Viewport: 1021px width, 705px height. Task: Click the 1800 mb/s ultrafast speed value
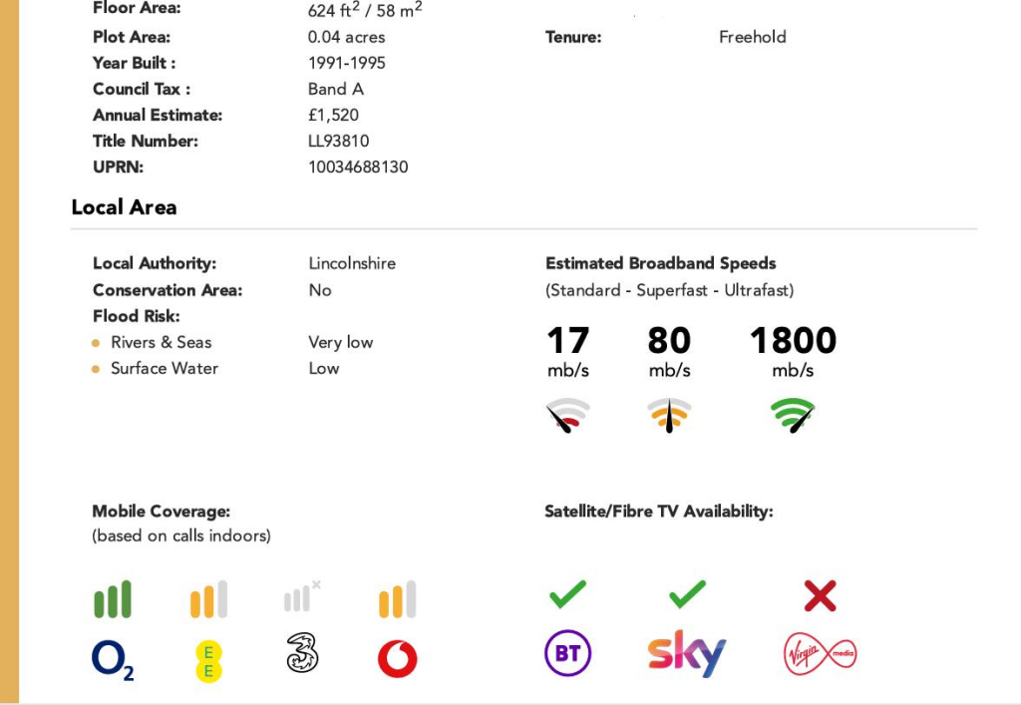pos(793,341)
